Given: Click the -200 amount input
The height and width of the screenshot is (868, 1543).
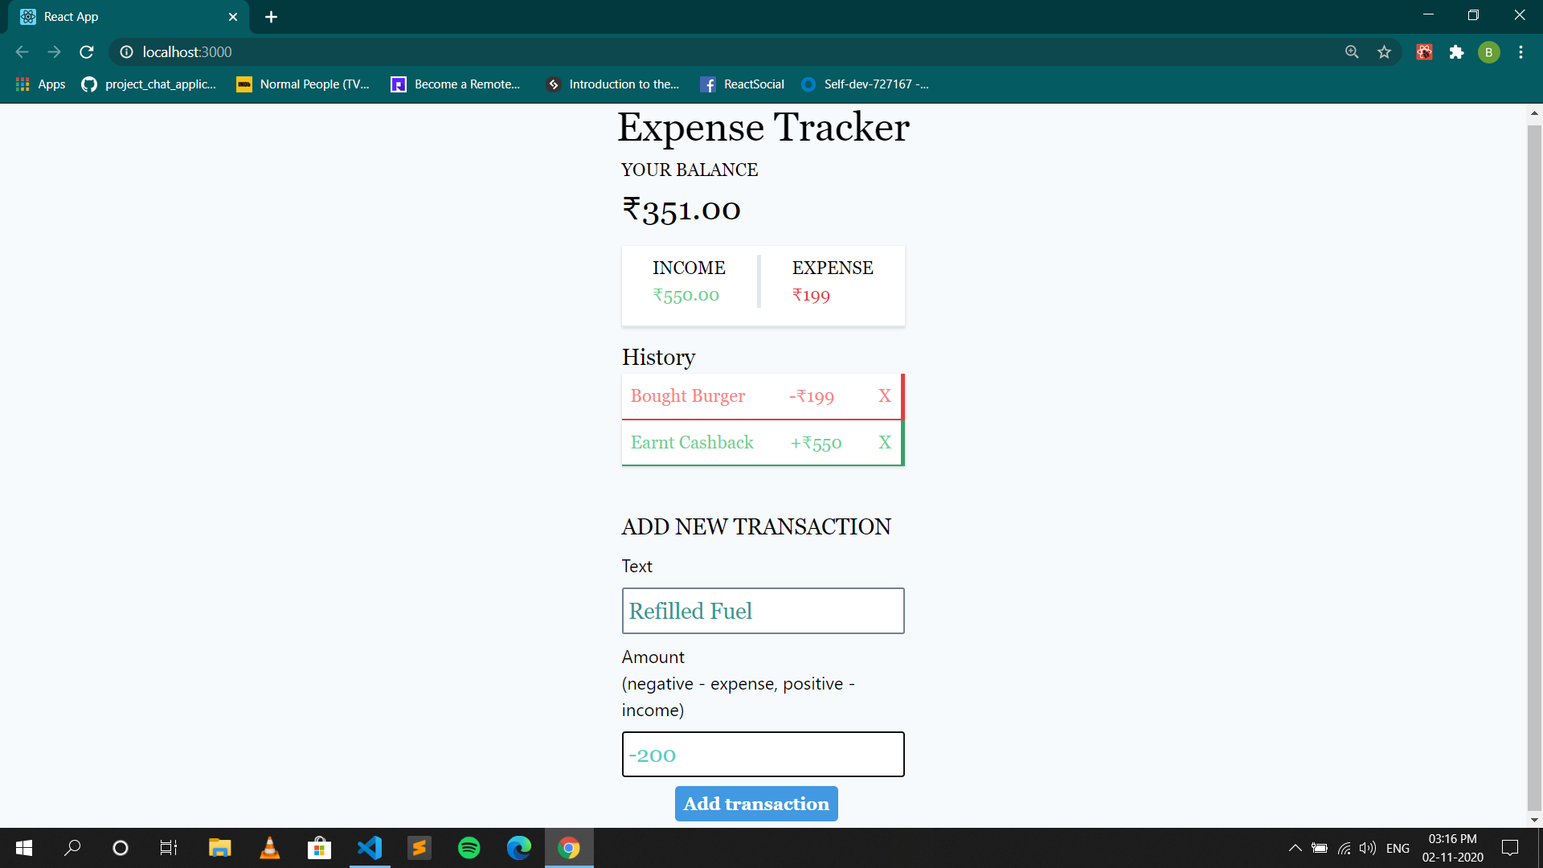Looking at the screenshot, I should [x=762, y=754].
